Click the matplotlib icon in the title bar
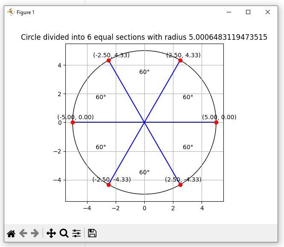The width and height of the screenshot is (284, 247). point(11,12)
